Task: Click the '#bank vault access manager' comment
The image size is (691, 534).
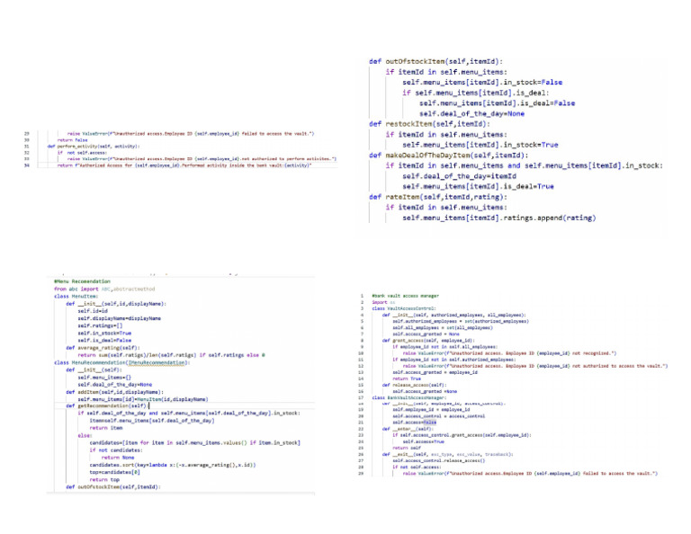Action: click(x=406, y=296)
